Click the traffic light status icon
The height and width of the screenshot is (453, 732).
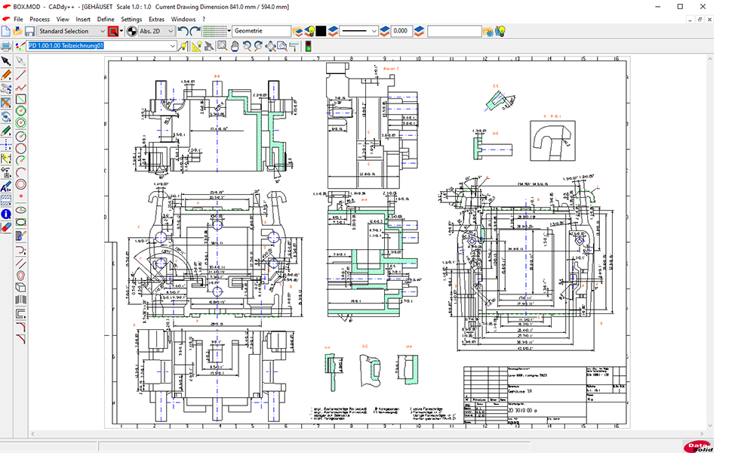pyautogui.click(x=309, y=46)
